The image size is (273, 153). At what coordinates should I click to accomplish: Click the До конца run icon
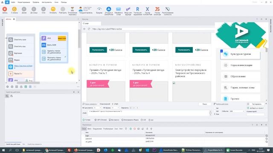tap(34, 9)
